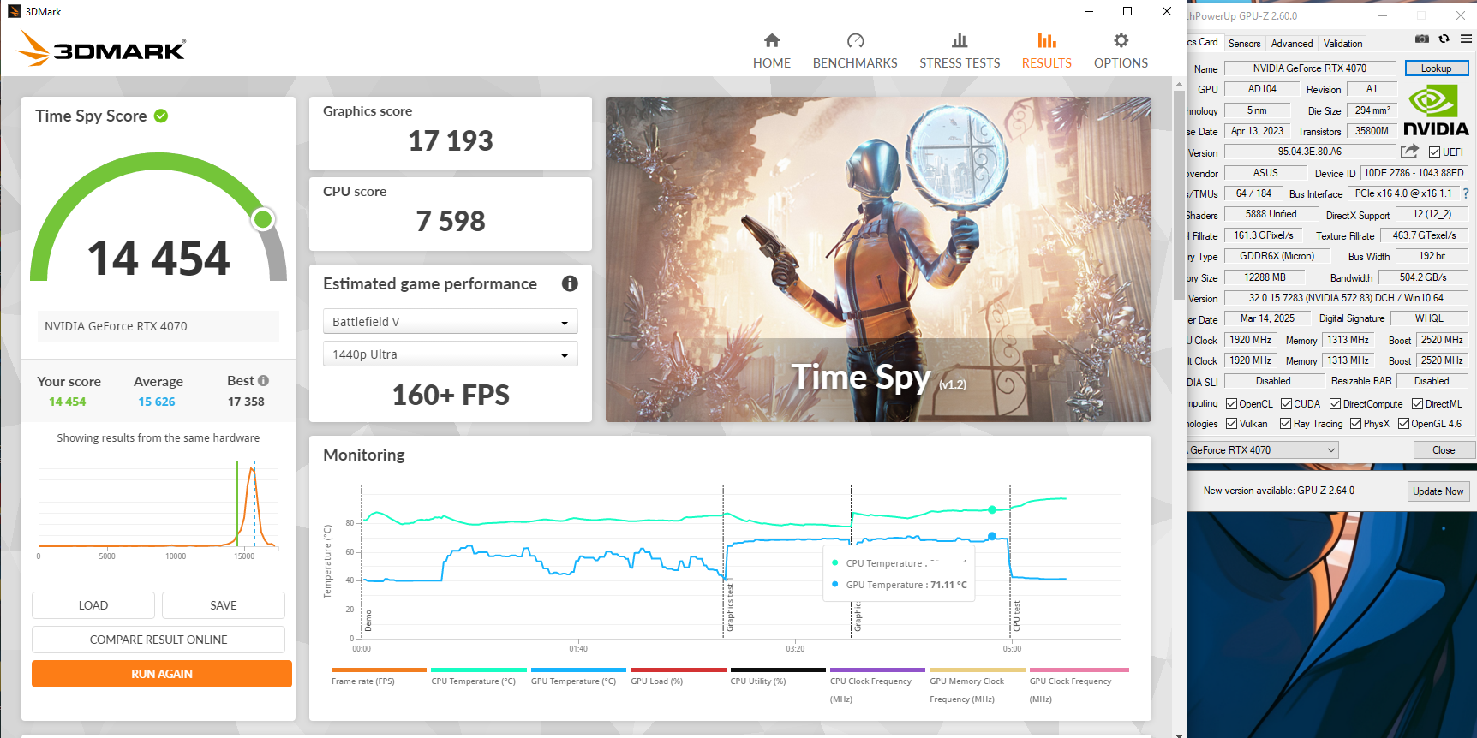Click the green score validation checkmark
This screenshot has width=1477, height=738.
[x=161, y=116]
